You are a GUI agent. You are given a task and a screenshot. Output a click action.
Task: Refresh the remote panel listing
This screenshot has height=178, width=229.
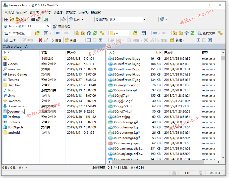(x=193, y=33)
